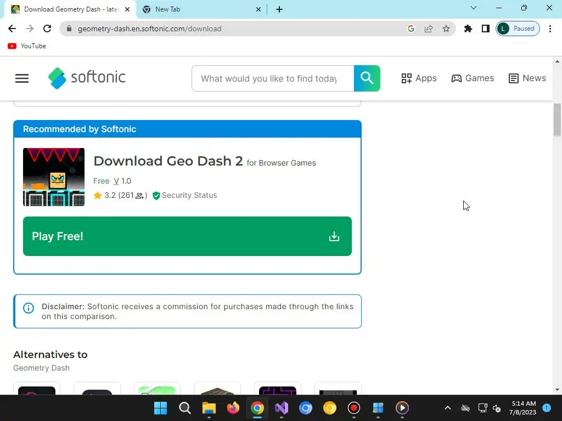Click the green Play Free! button
The height and width of the screenshot is (421, 562).
pyautogui.click(x=187, y=236)
